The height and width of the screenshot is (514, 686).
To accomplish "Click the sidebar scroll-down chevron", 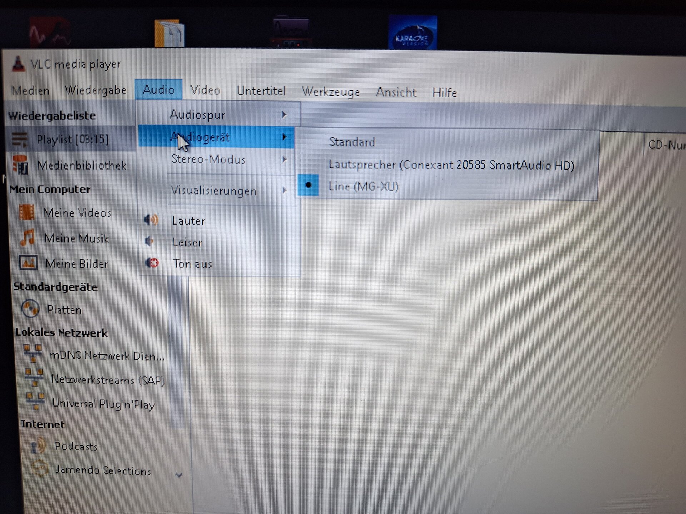I will pos(179,475).
